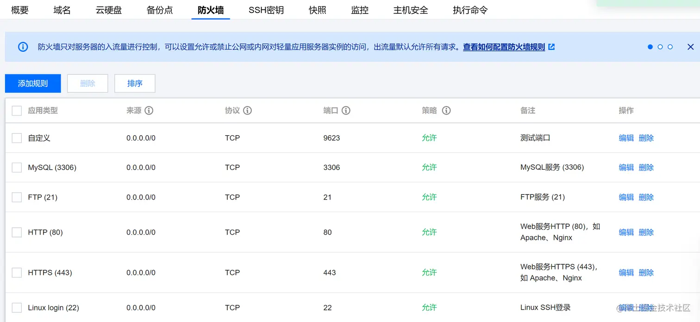Switch to the 域名 tab
Viewport: 700px width, 322px height.
pos(62,10)
